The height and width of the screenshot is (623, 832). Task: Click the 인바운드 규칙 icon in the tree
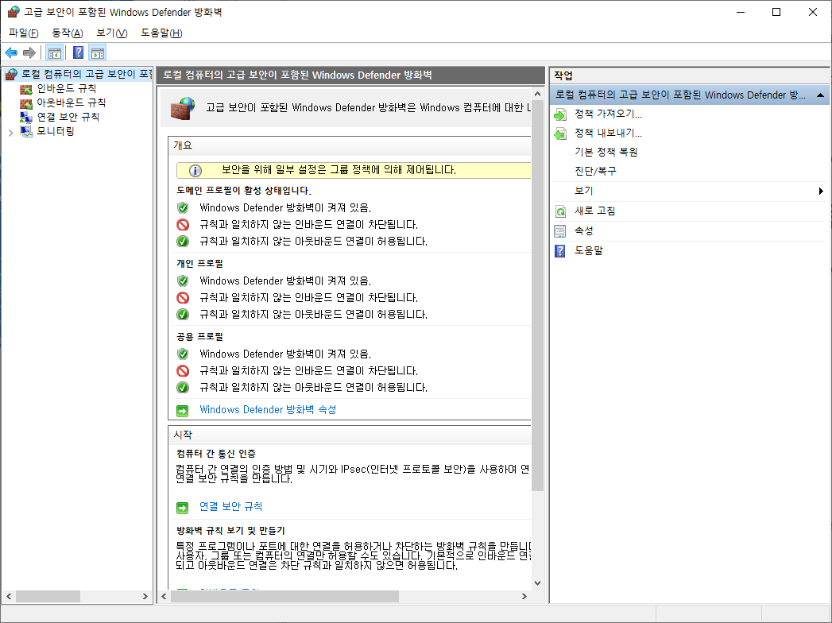coord(26,89)
